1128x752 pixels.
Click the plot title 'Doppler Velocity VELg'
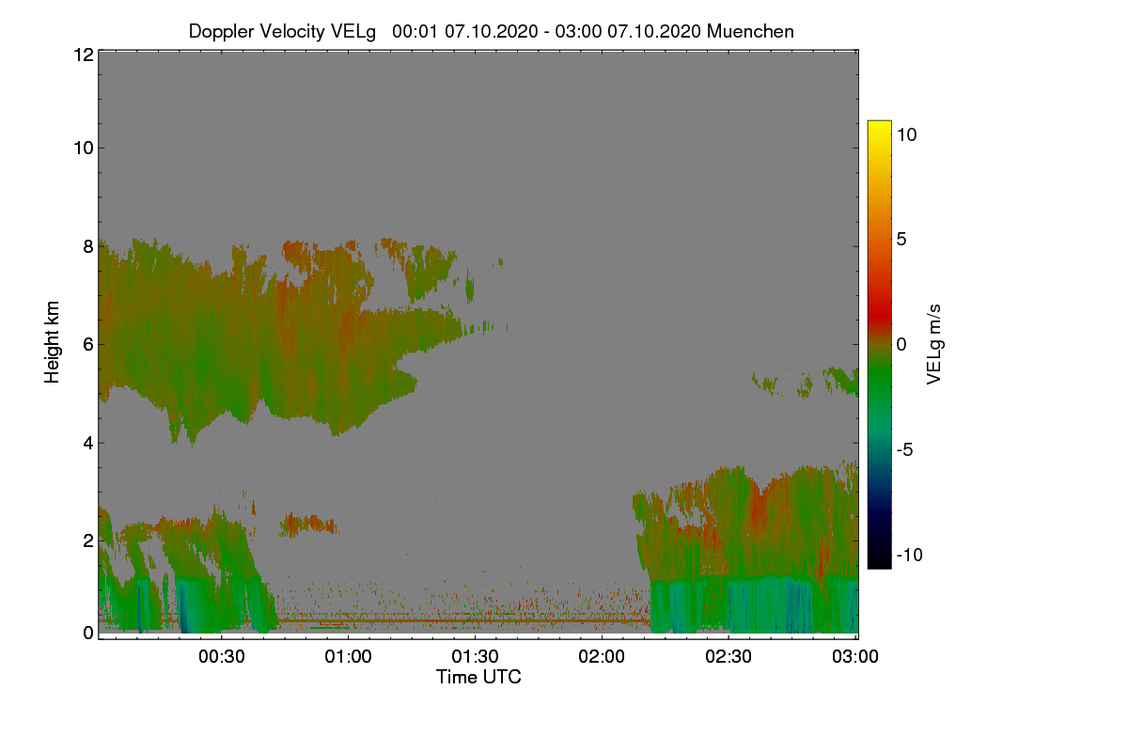(282, 31)
